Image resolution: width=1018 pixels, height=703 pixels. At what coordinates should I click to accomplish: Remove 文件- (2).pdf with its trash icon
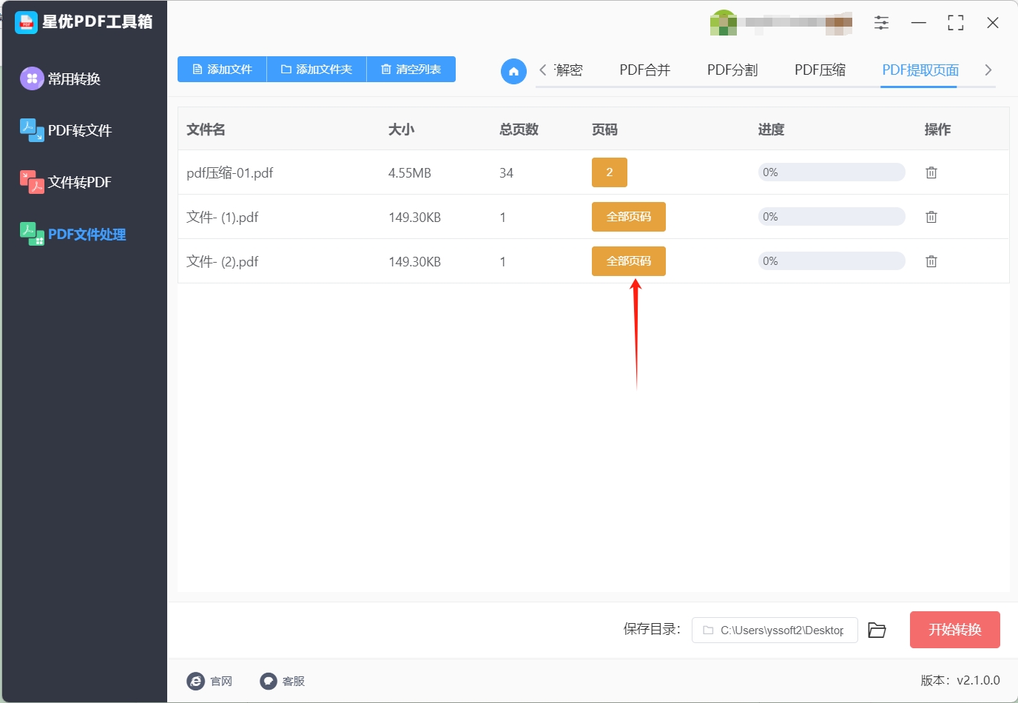coord(931,261)
